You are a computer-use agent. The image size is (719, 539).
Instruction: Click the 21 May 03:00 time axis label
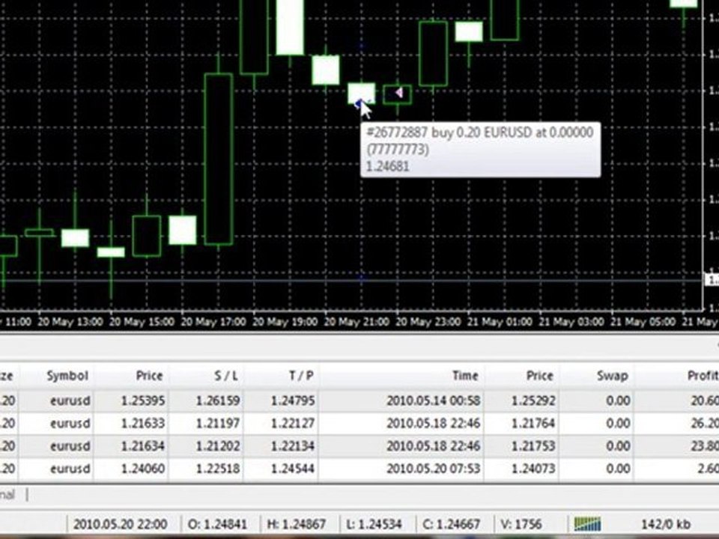(x=571, y=322)
